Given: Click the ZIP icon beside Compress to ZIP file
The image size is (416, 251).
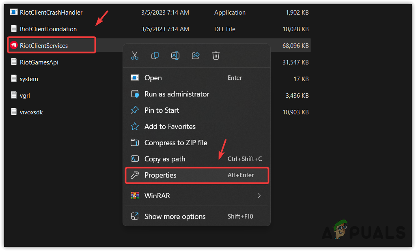Looking at the screenshot, I should coord(135,142).
